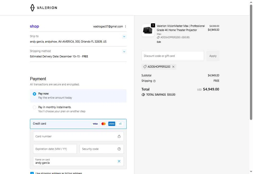
Task: Focus the Expiration date field
Action: point(55,149)
